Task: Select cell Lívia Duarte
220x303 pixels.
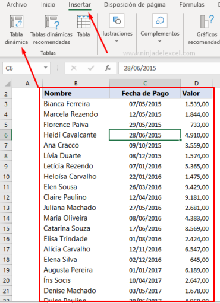Action: click(x=76, y=156)
